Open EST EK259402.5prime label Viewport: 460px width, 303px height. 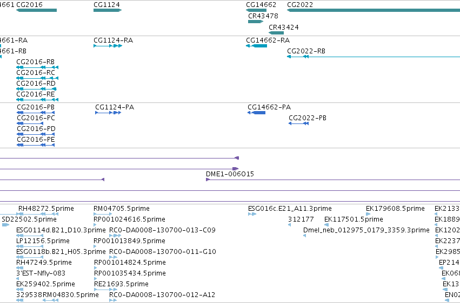coord(46,284)
